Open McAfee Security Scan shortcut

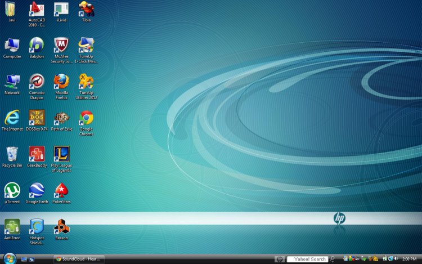[61, 51]
